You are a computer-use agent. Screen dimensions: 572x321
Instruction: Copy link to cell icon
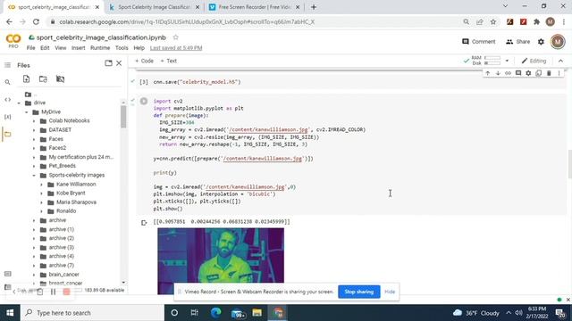click(x=508, y=73)
